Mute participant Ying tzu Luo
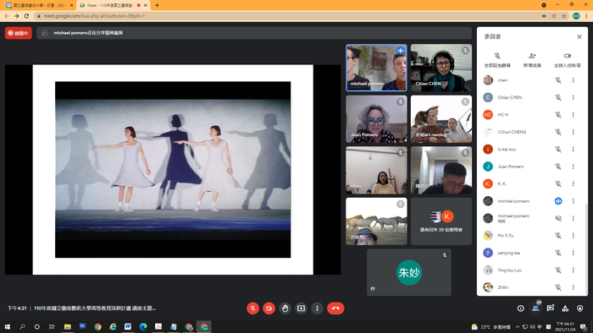The width and height of the screenshot is (593, 333). point(557,270)
